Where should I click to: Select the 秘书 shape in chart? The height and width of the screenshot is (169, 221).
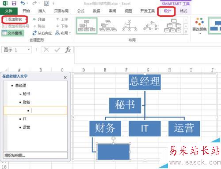(x=125, y=106)
